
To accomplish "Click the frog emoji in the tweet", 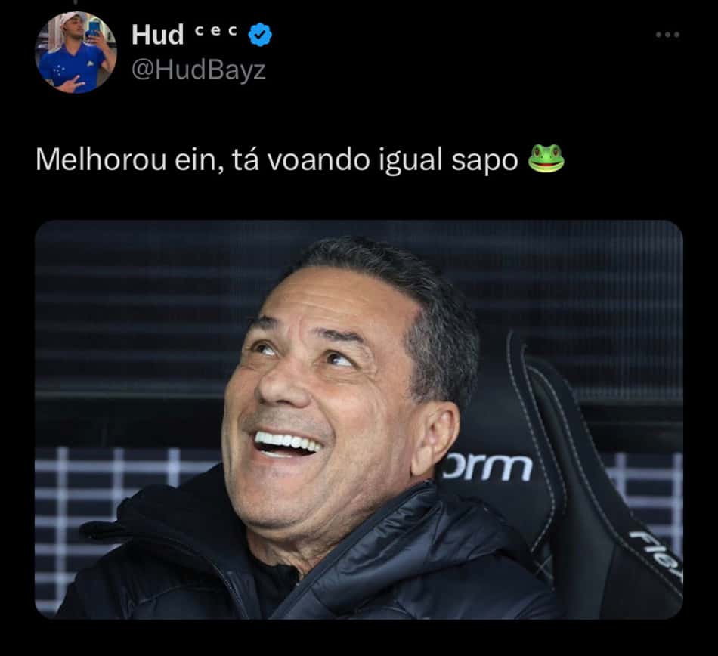I will click(x=546, y=159).
